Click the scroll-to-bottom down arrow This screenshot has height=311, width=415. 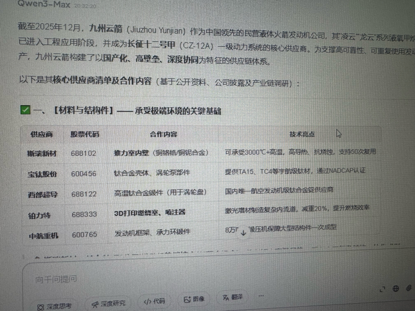click(x=243, y=233)
